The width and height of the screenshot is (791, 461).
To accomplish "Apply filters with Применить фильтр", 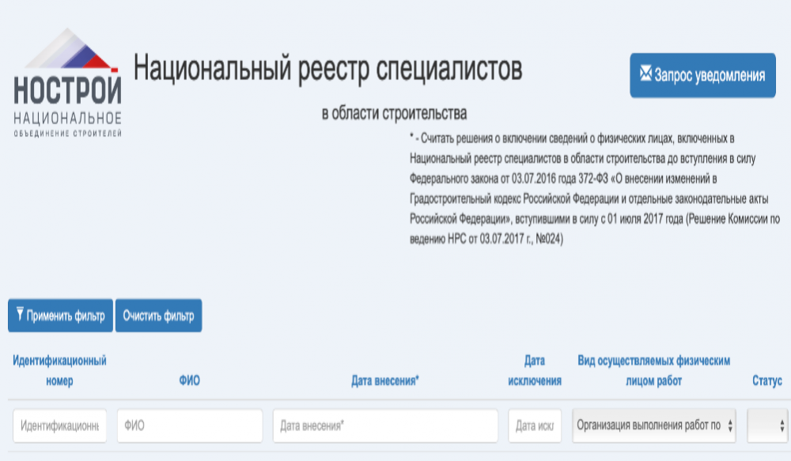I will pos(60,315).
